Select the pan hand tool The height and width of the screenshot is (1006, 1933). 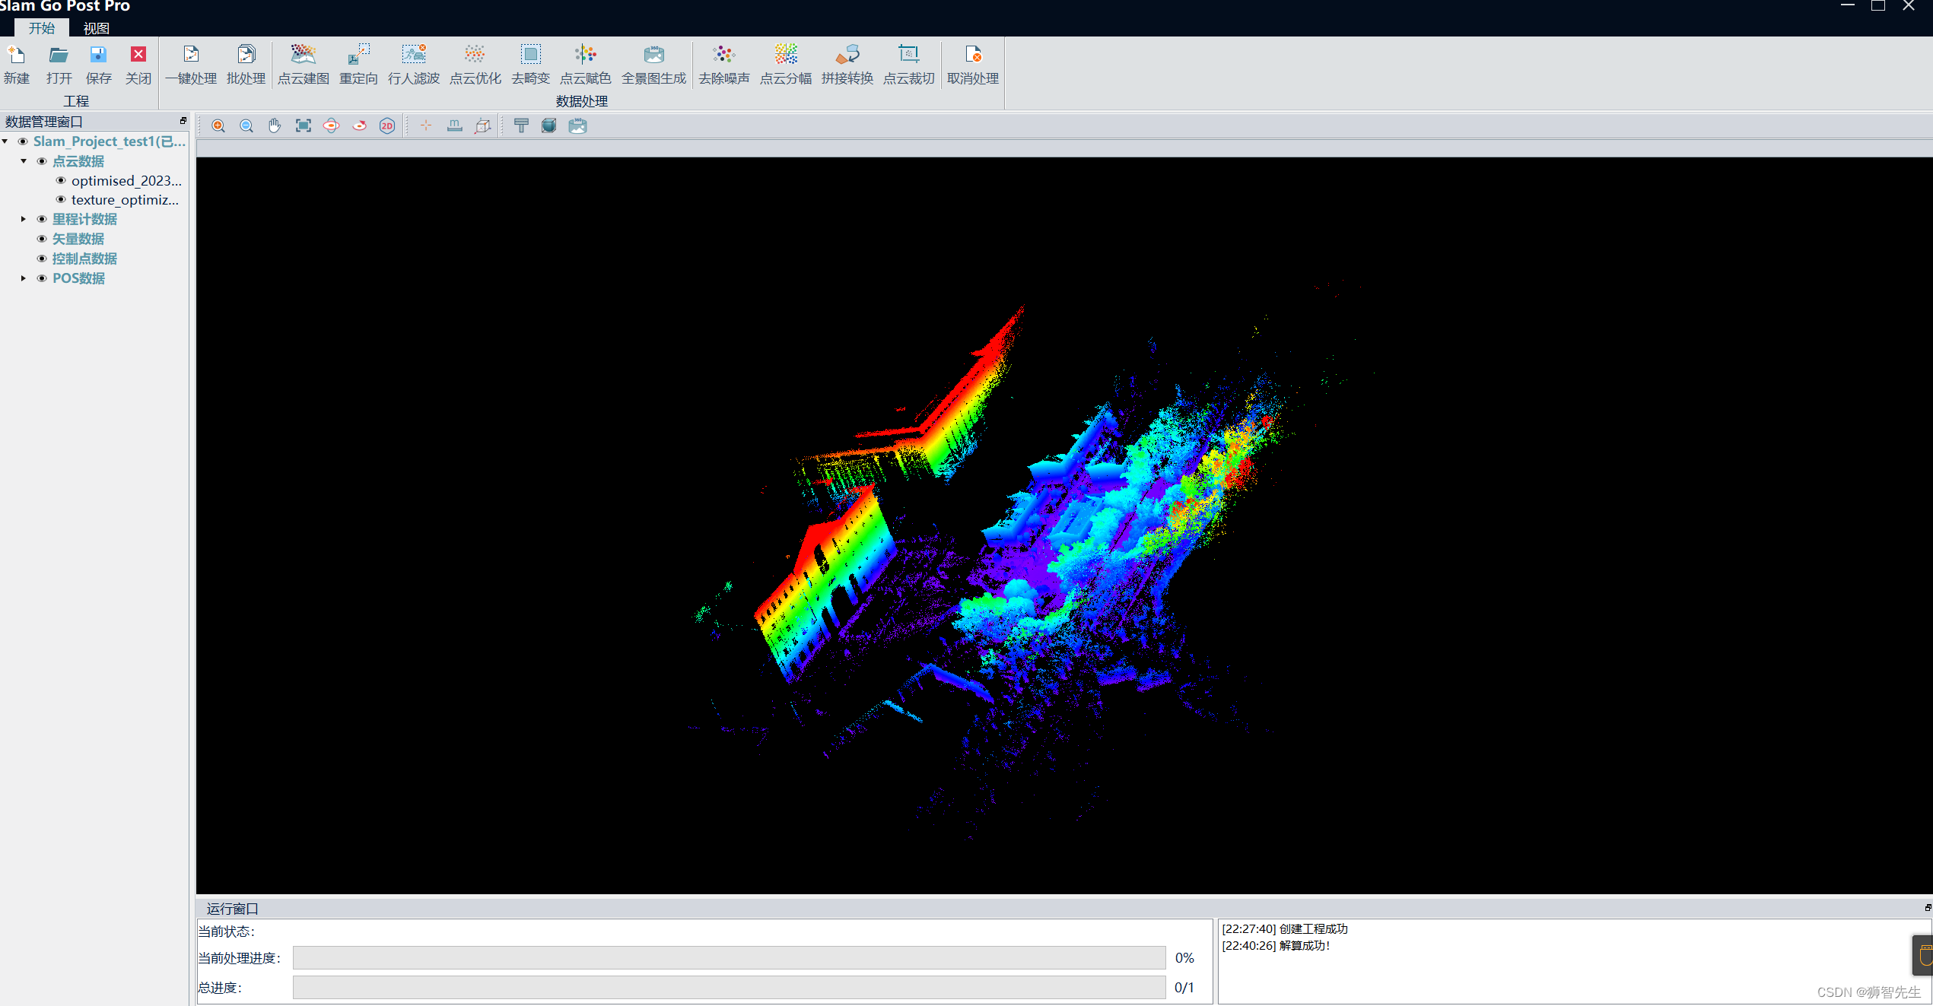(275, 126)
